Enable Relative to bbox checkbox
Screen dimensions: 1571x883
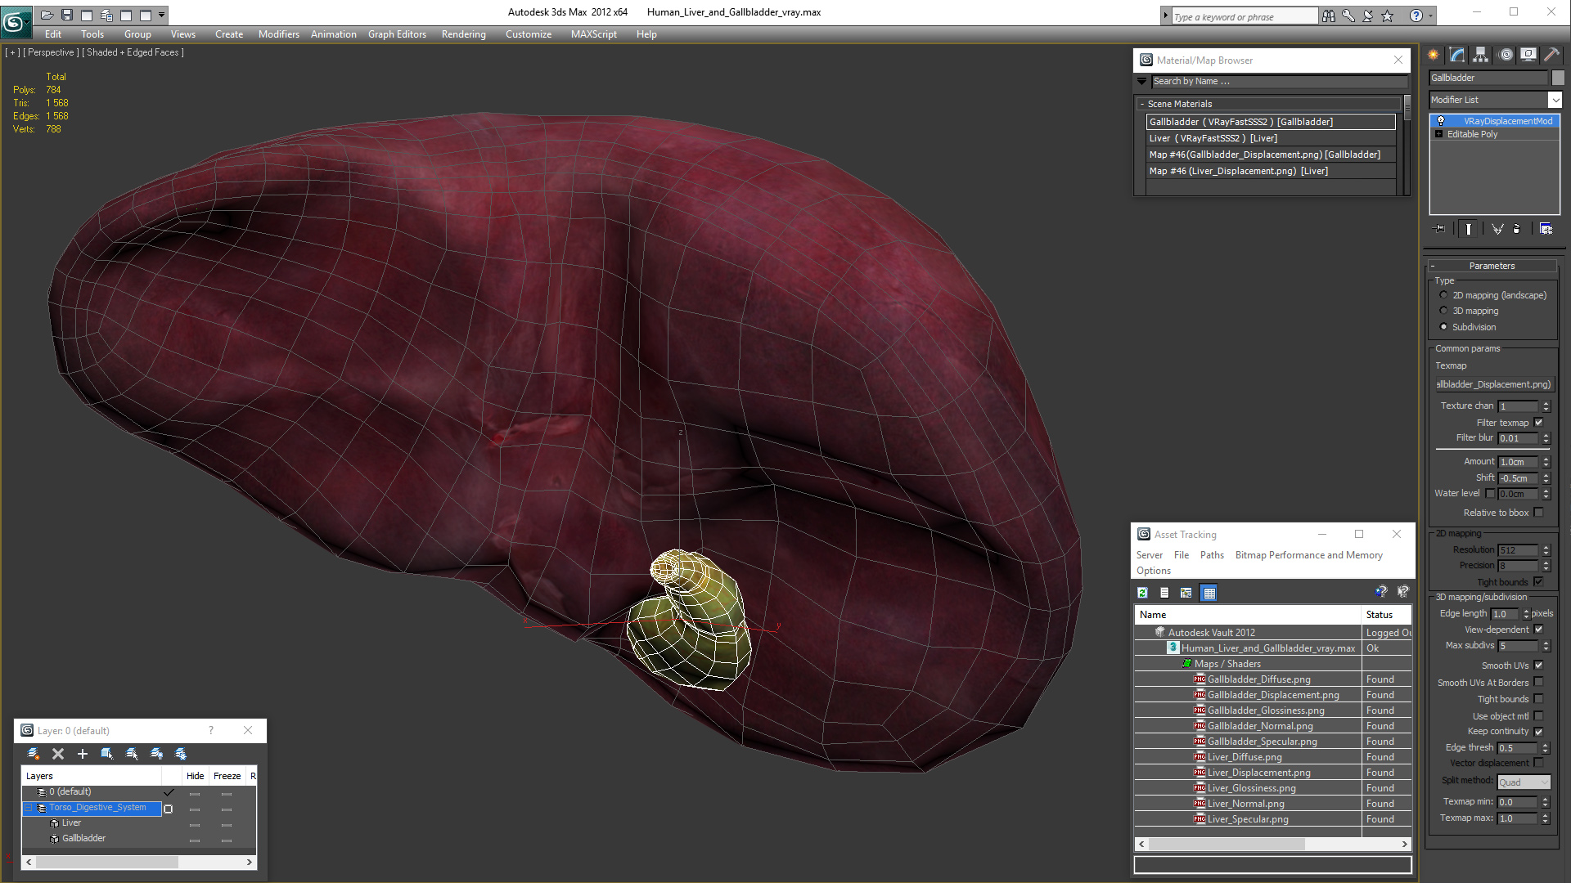pyautogui.click(x=1538, y=513)
